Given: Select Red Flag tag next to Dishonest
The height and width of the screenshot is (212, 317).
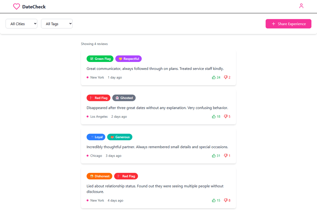Looking at the screenshot, I should coord(126,176).
